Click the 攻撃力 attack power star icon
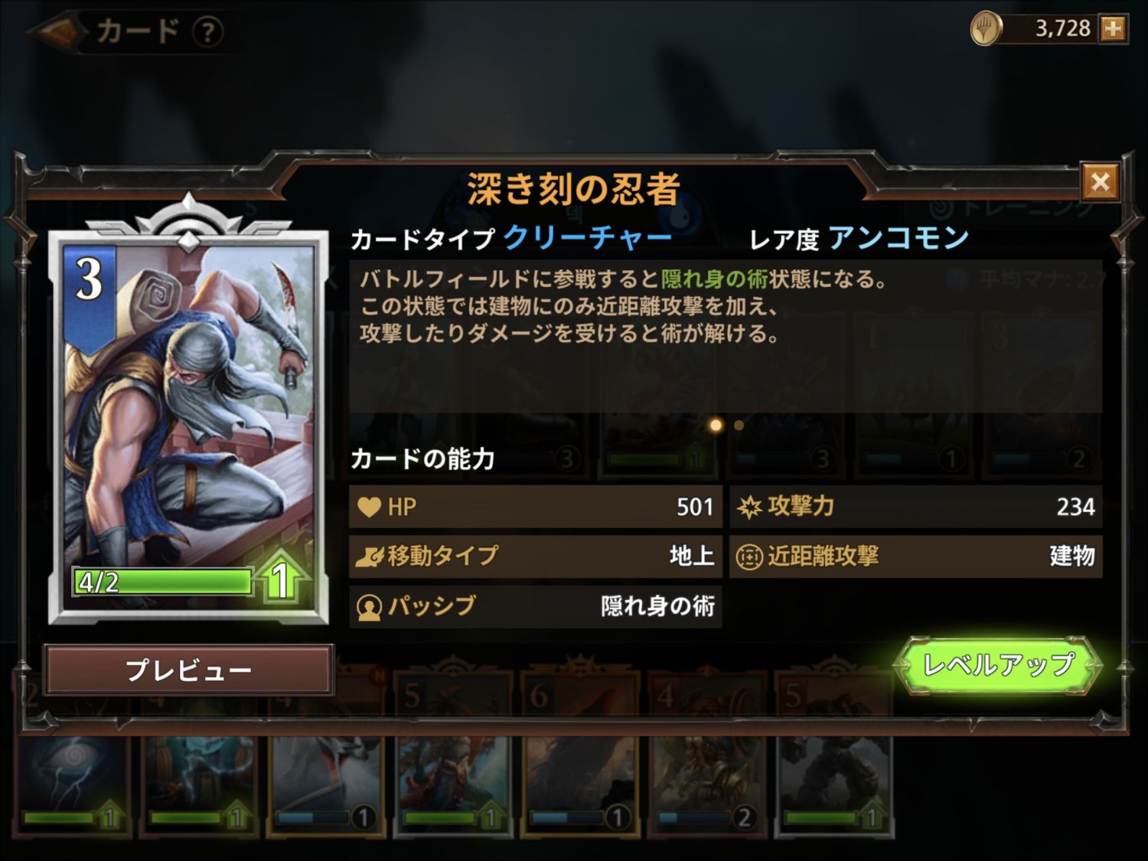The height and width of the screenshot is (861, 1148). (x=749, y=507)
